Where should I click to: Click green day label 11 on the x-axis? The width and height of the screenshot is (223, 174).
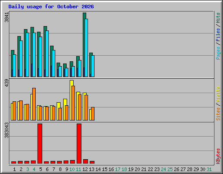[x=78, y=169]
